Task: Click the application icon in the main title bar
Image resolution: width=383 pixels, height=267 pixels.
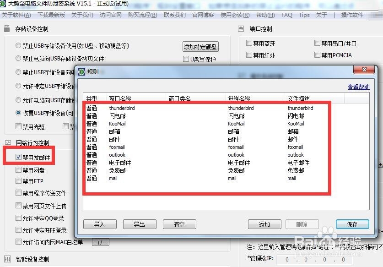Action: pos(2,3)
